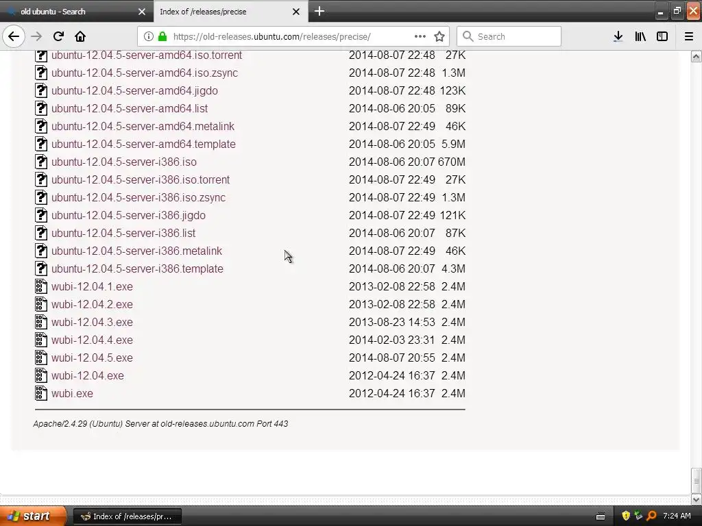Open ubuntu-12.04.5-server-amd64.list link

point(130,109)
